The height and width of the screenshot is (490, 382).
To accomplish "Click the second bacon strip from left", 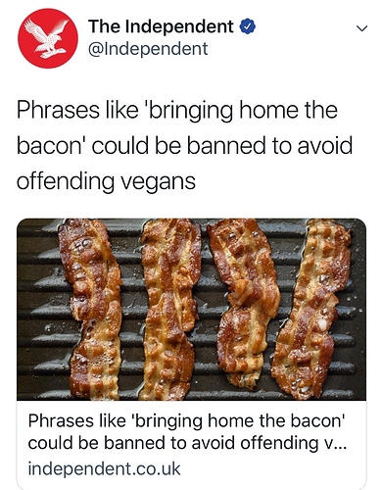I will point(169,309).
